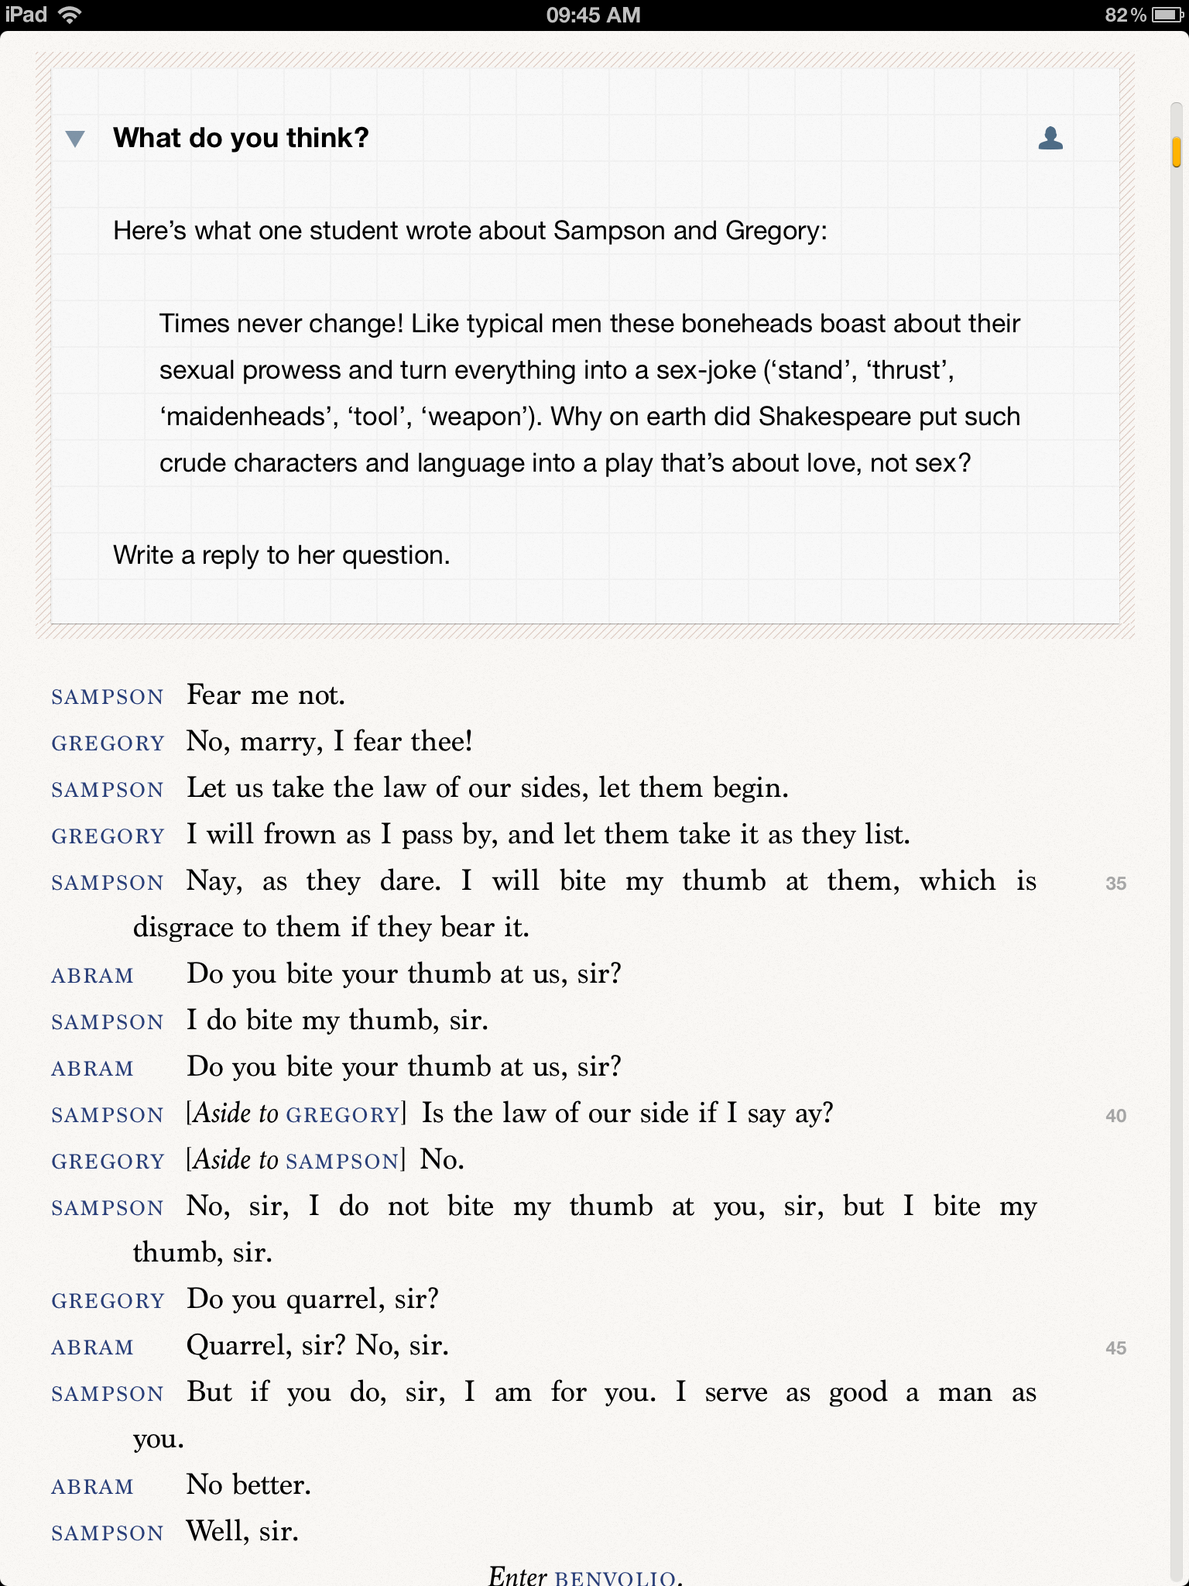Tap GREGORY name inside Sampson's aside direction
This screenshot has height=1586, width=1189.
342,1115
